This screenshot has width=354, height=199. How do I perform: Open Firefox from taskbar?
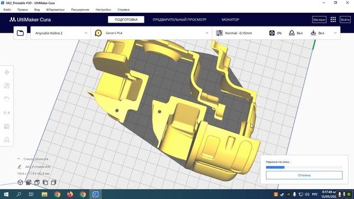pos(70,194)
